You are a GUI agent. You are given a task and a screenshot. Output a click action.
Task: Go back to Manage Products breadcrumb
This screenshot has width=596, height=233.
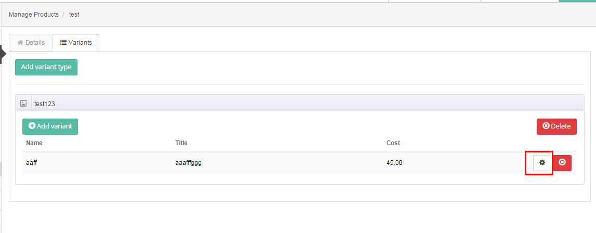coord(34,15)
